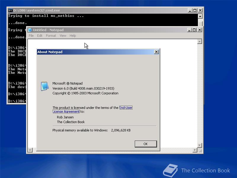
Task: Click 'The Collection Book' organization line in dialog
Action: click(x=71, y=122)
